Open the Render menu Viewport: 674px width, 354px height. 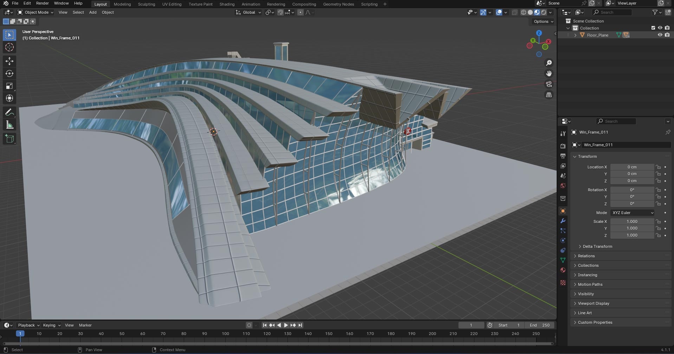pyautogui.click(x=43, y=3)
